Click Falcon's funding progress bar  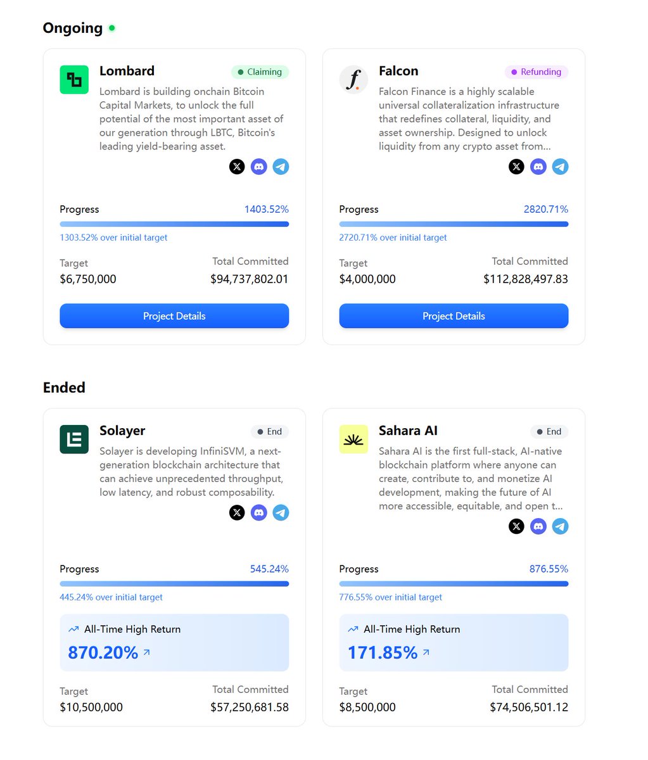point(454,224)
